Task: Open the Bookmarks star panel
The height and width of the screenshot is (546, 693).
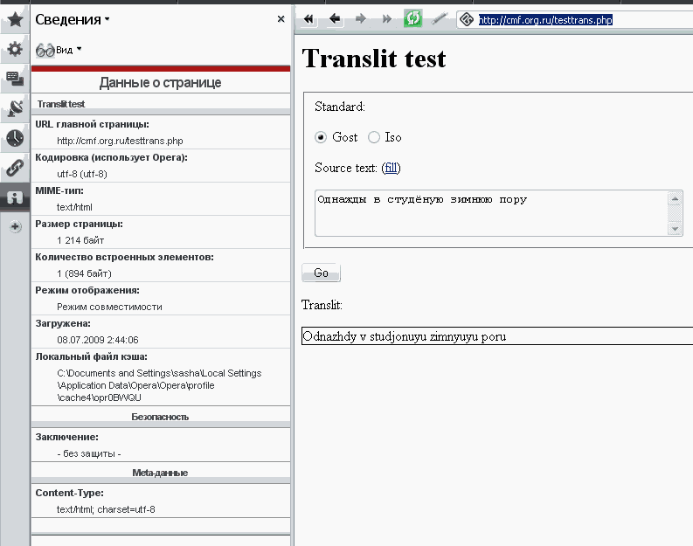Action: 15,19
